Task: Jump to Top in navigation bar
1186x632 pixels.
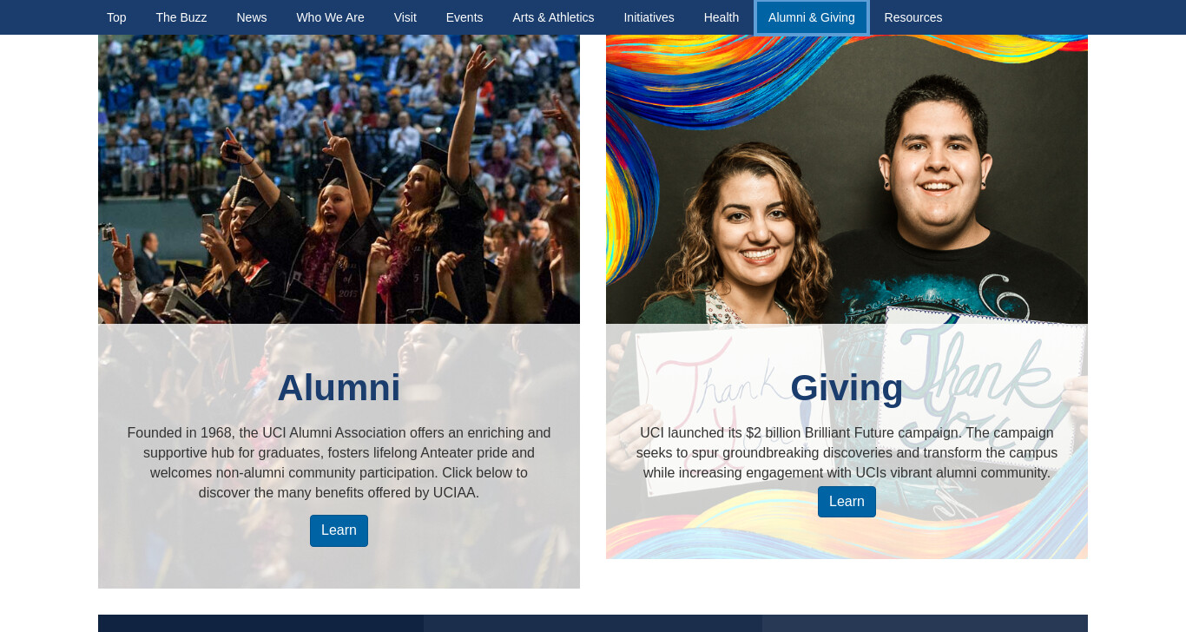Action: click(x=116, y=17)
